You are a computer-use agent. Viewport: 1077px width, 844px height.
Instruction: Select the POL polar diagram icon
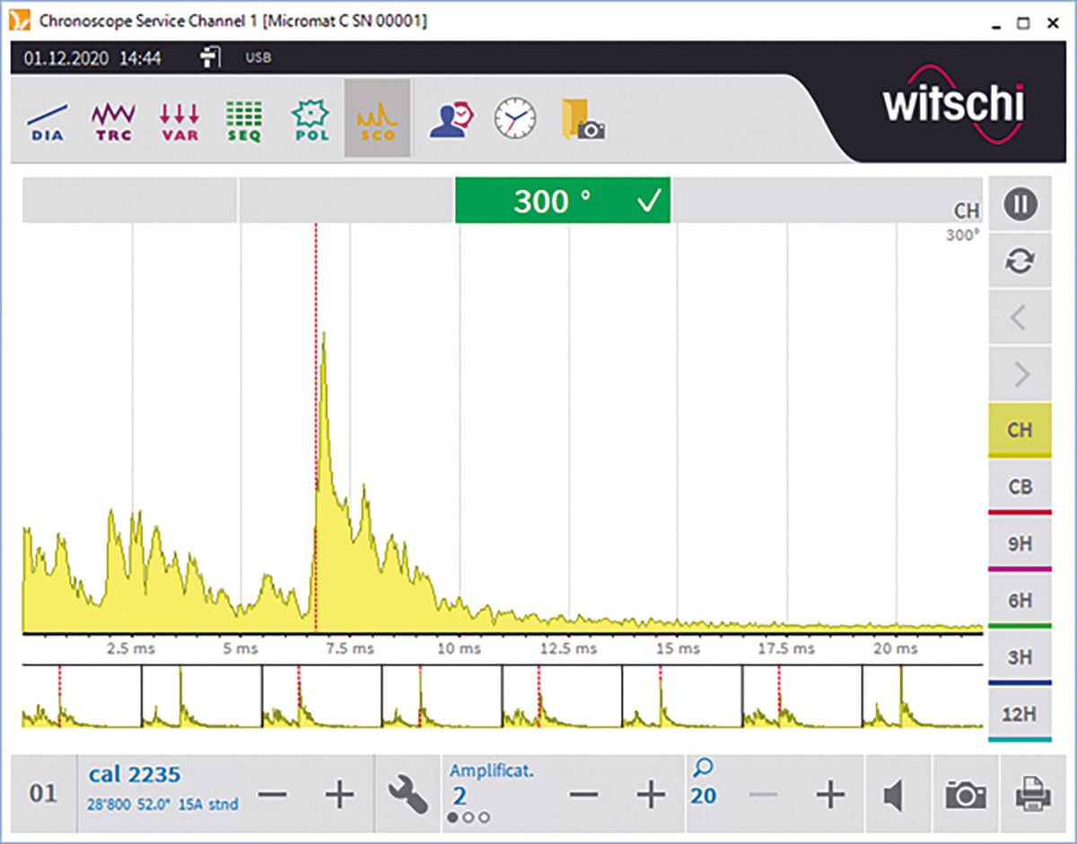click(311, 119)
